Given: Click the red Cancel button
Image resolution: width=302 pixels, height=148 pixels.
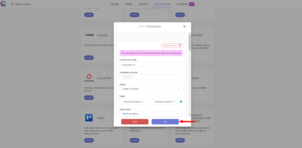Looking at the screenshot, I should (x=134, y=122).
